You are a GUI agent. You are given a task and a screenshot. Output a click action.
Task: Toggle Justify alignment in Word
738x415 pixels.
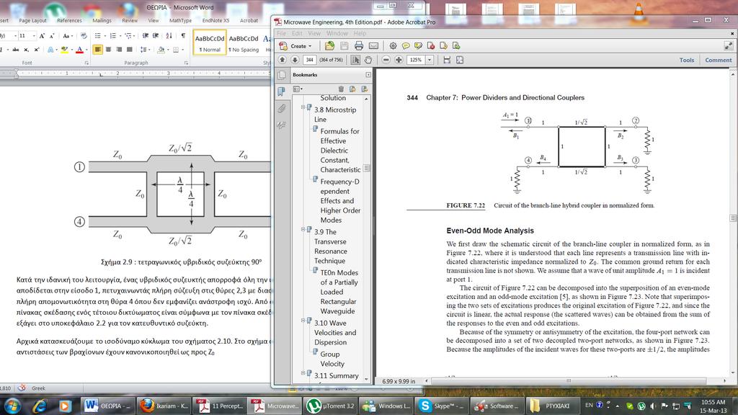[130, 50]
